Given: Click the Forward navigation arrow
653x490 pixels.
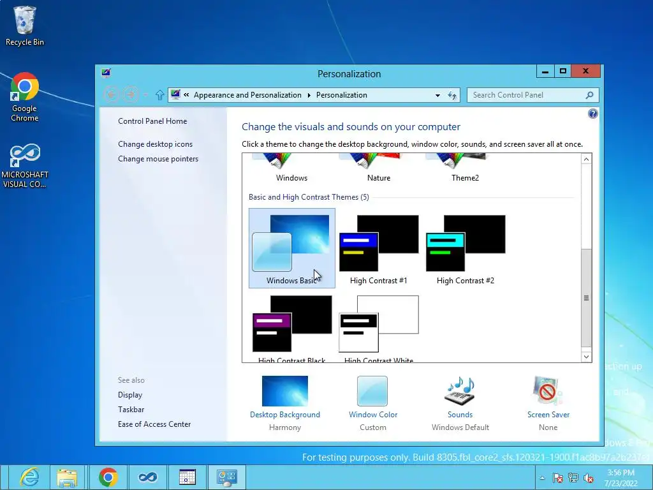Looking at the screenshot, I should pos(131,95).
